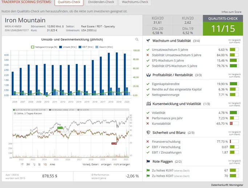
Task: Click the green check next to EBIT / Verschuldung
Action: [148, 147]
